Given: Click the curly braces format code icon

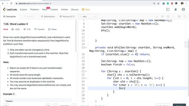Looking at the screenshot, I should click(162, 16).
